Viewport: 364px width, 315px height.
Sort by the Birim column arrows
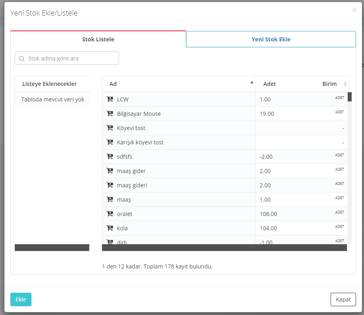click(x=345, y=84)
